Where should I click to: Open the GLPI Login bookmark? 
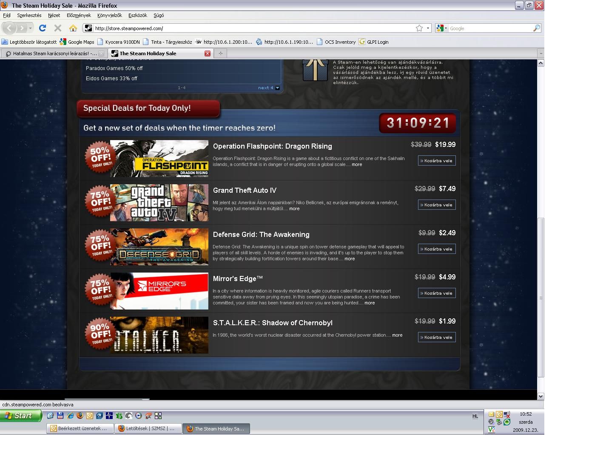pos(374,42)
